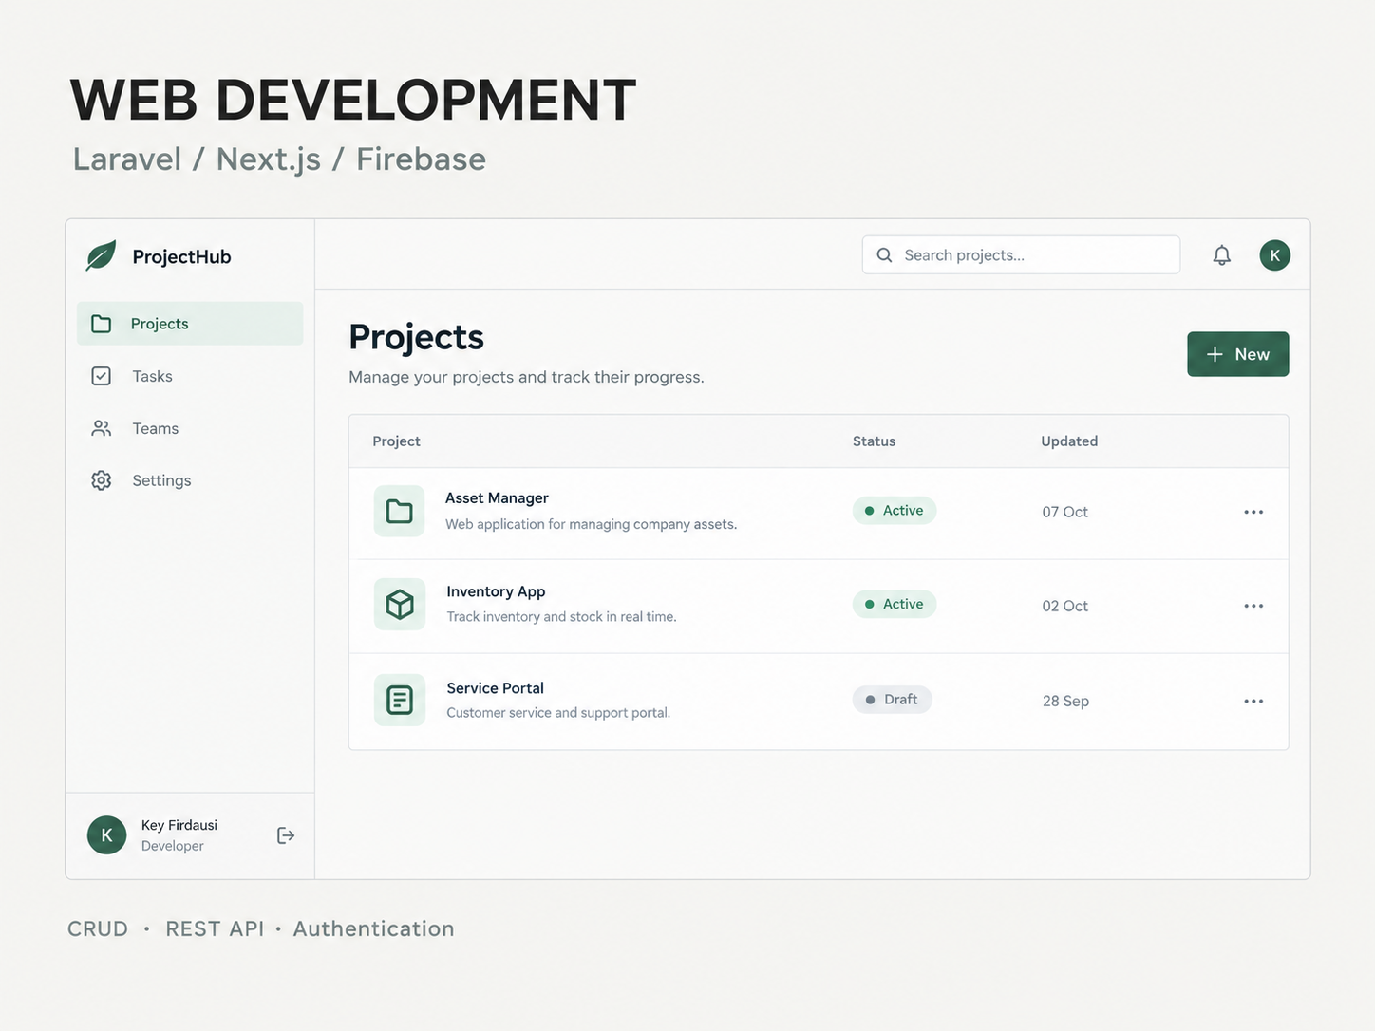Click description 'Customer service and support portal.'
The image size is (1375, 1031).
point(558,713)
